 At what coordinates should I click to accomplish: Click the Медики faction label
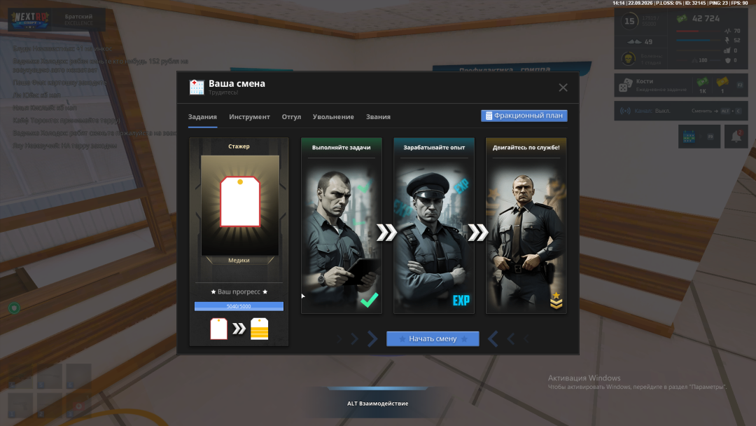coord(239,261)
